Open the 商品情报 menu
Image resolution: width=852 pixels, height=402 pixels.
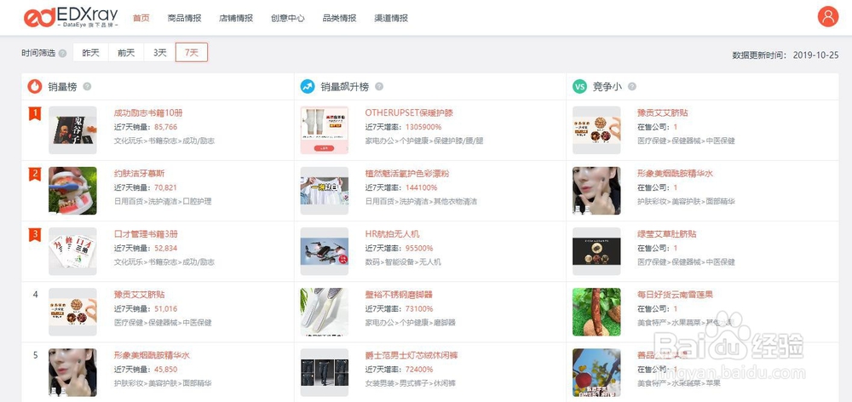click(185, 18)
